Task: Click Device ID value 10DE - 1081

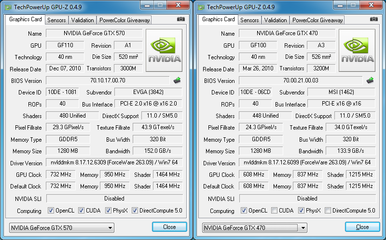Action: click(62, 92)
